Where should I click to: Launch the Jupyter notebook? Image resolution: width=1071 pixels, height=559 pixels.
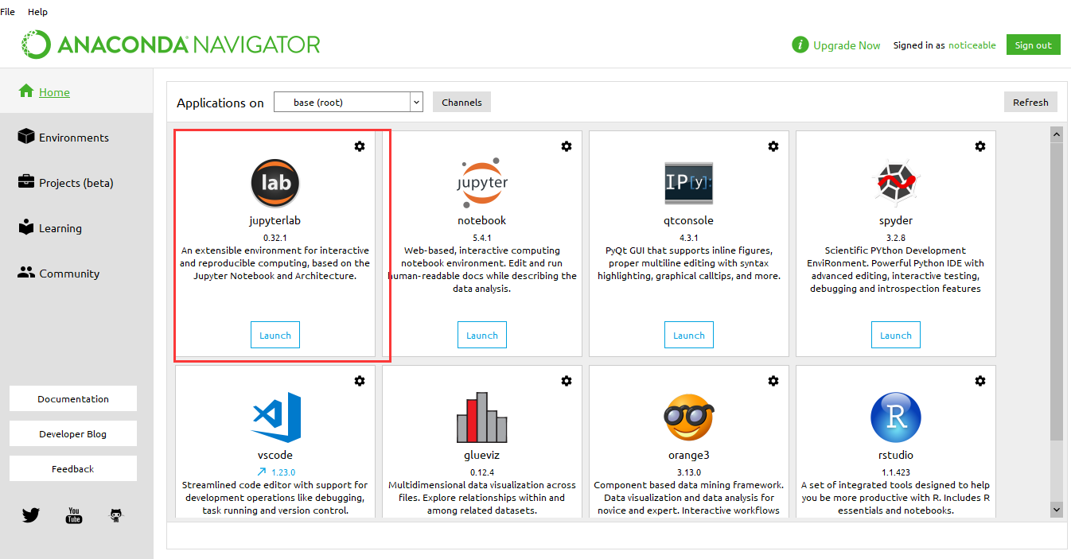tap(482, 335)
